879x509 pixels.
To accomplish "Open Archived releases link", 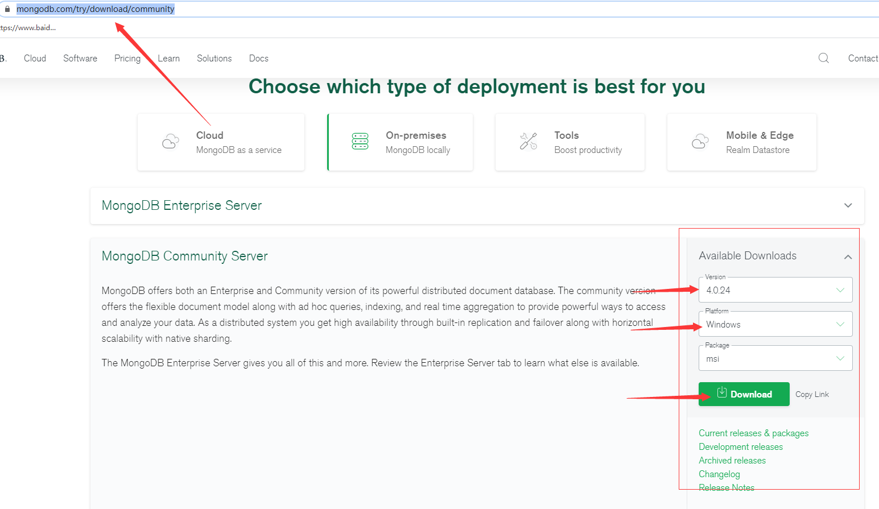I will click(732, 461).
